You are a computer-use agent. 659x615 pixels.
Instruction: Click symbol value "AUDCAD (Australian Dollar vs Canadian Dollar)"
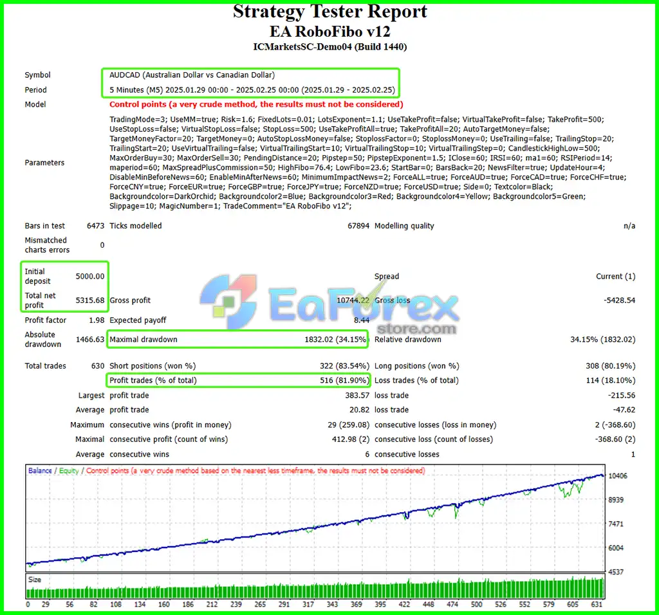(x=192, y=75)
